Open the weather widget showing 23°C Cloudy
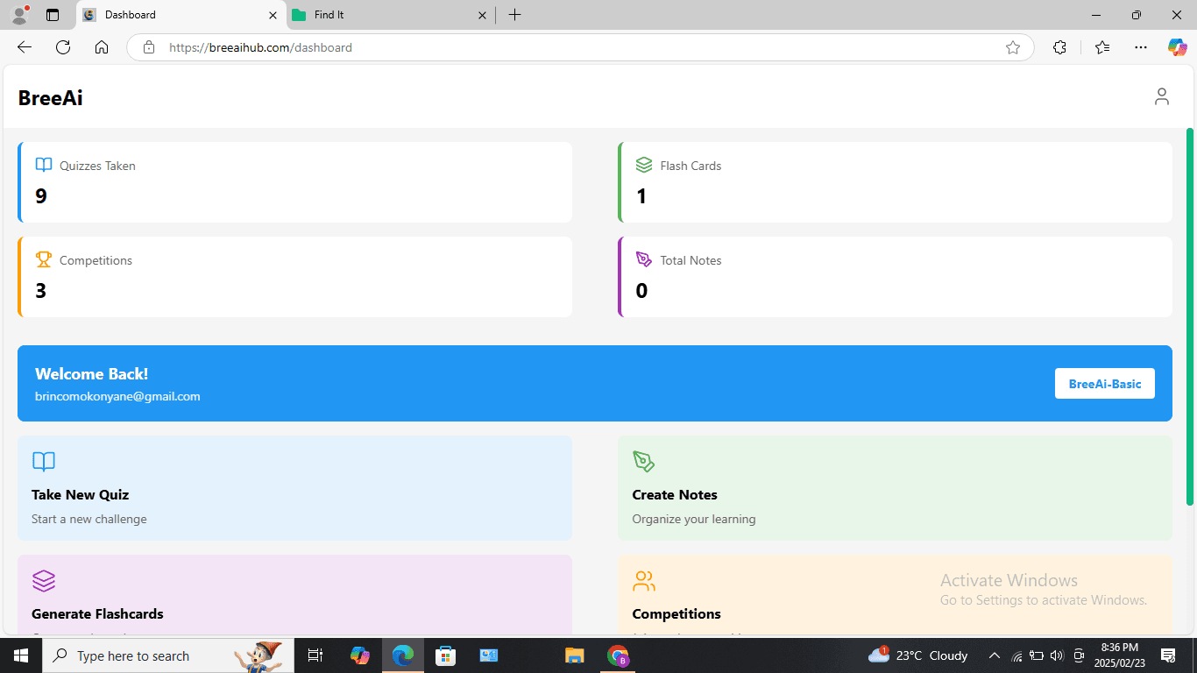The width and height of the screenshot is (1197, 673). tap(917, 655)
